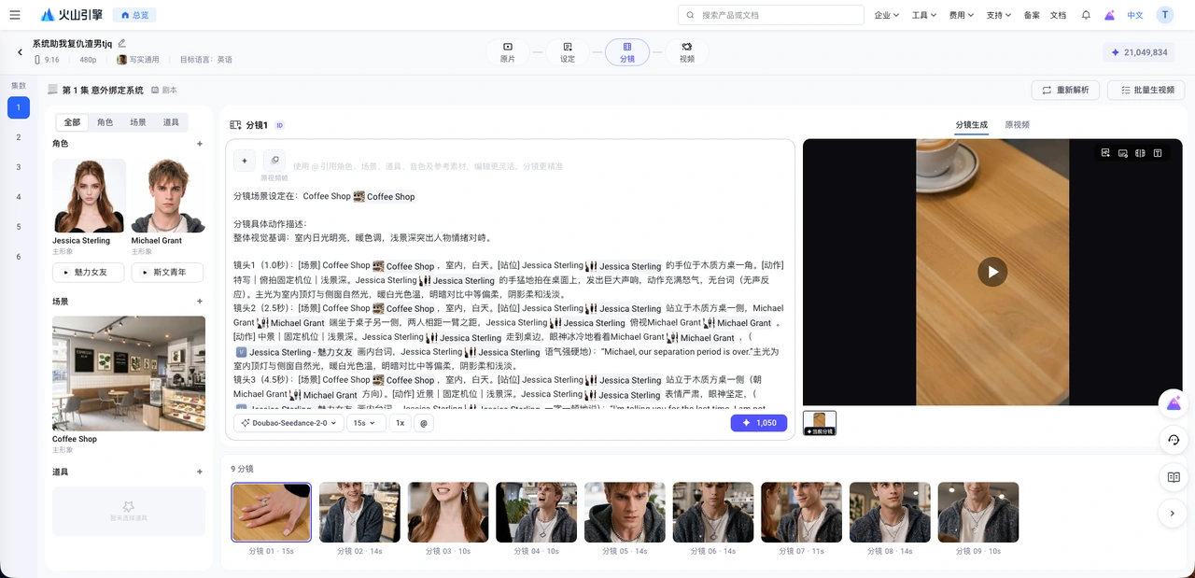Click the @ mention button
This screenshot has height=578, width=1195.
pyautogui.click(x=424, y=423)
